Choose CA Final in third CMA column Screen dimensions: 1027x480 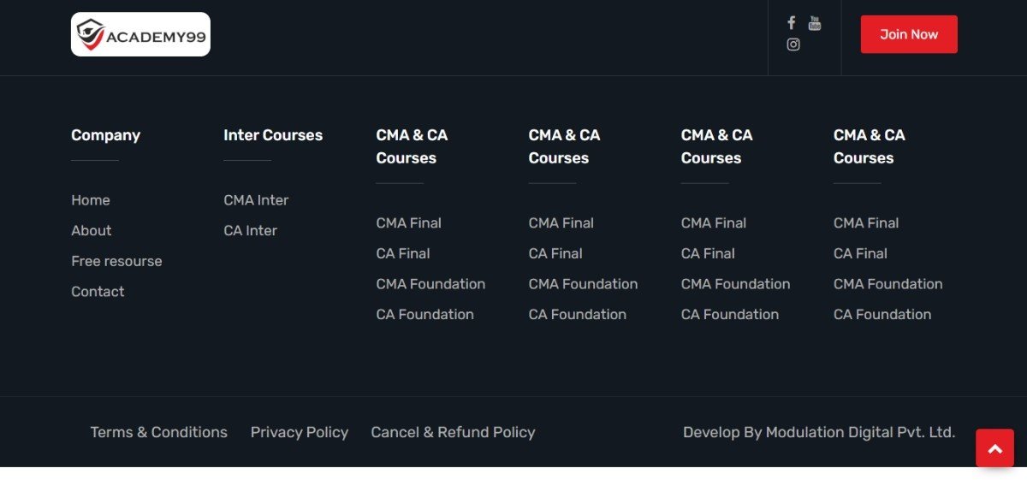[x=708, y=253]
